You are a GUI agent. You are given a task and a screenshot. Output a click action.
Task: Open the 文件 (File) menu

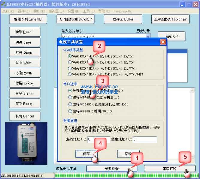[8, 11]
